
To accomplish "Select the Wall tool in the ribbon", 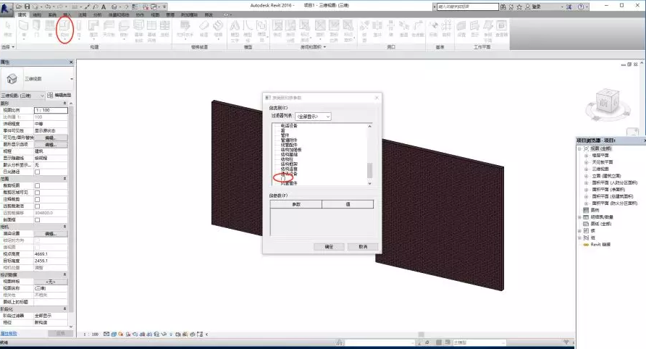I will tap(24, 29).
